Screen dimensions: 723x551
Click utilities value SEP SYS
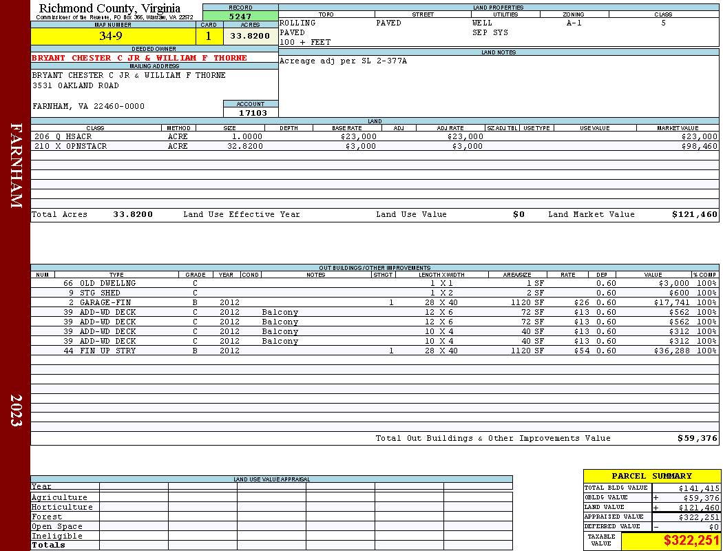(x=490, y=33)
